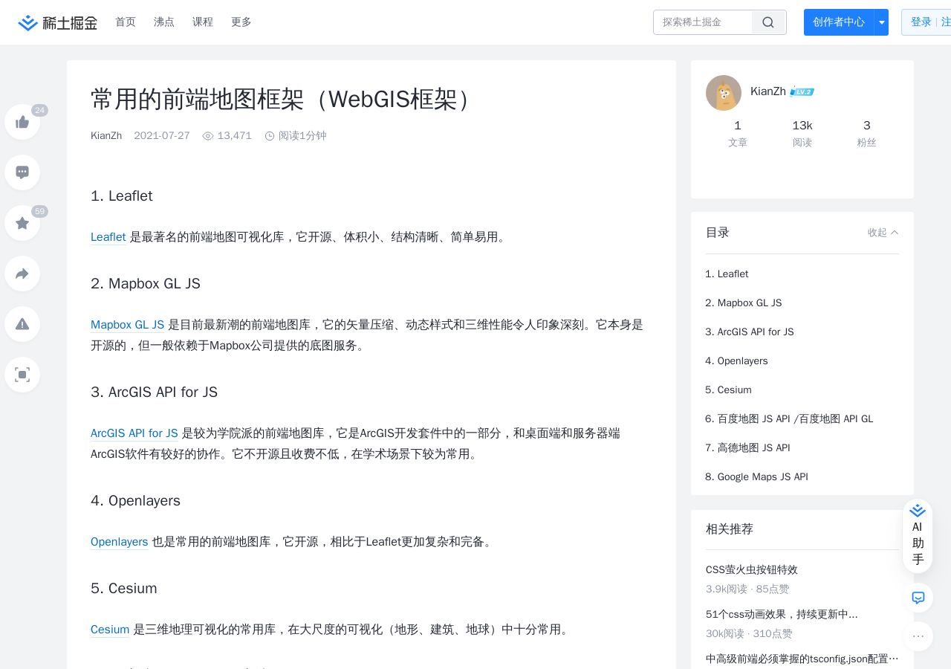Click the 登录 login button
Screen dimensions: 951x669
point(921,22)
